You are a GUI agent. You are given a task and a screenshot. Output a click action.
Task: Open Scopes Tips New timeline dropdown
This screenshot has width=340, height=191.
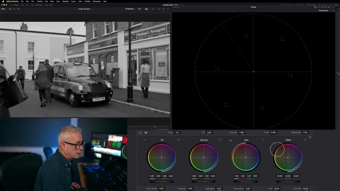85,9
